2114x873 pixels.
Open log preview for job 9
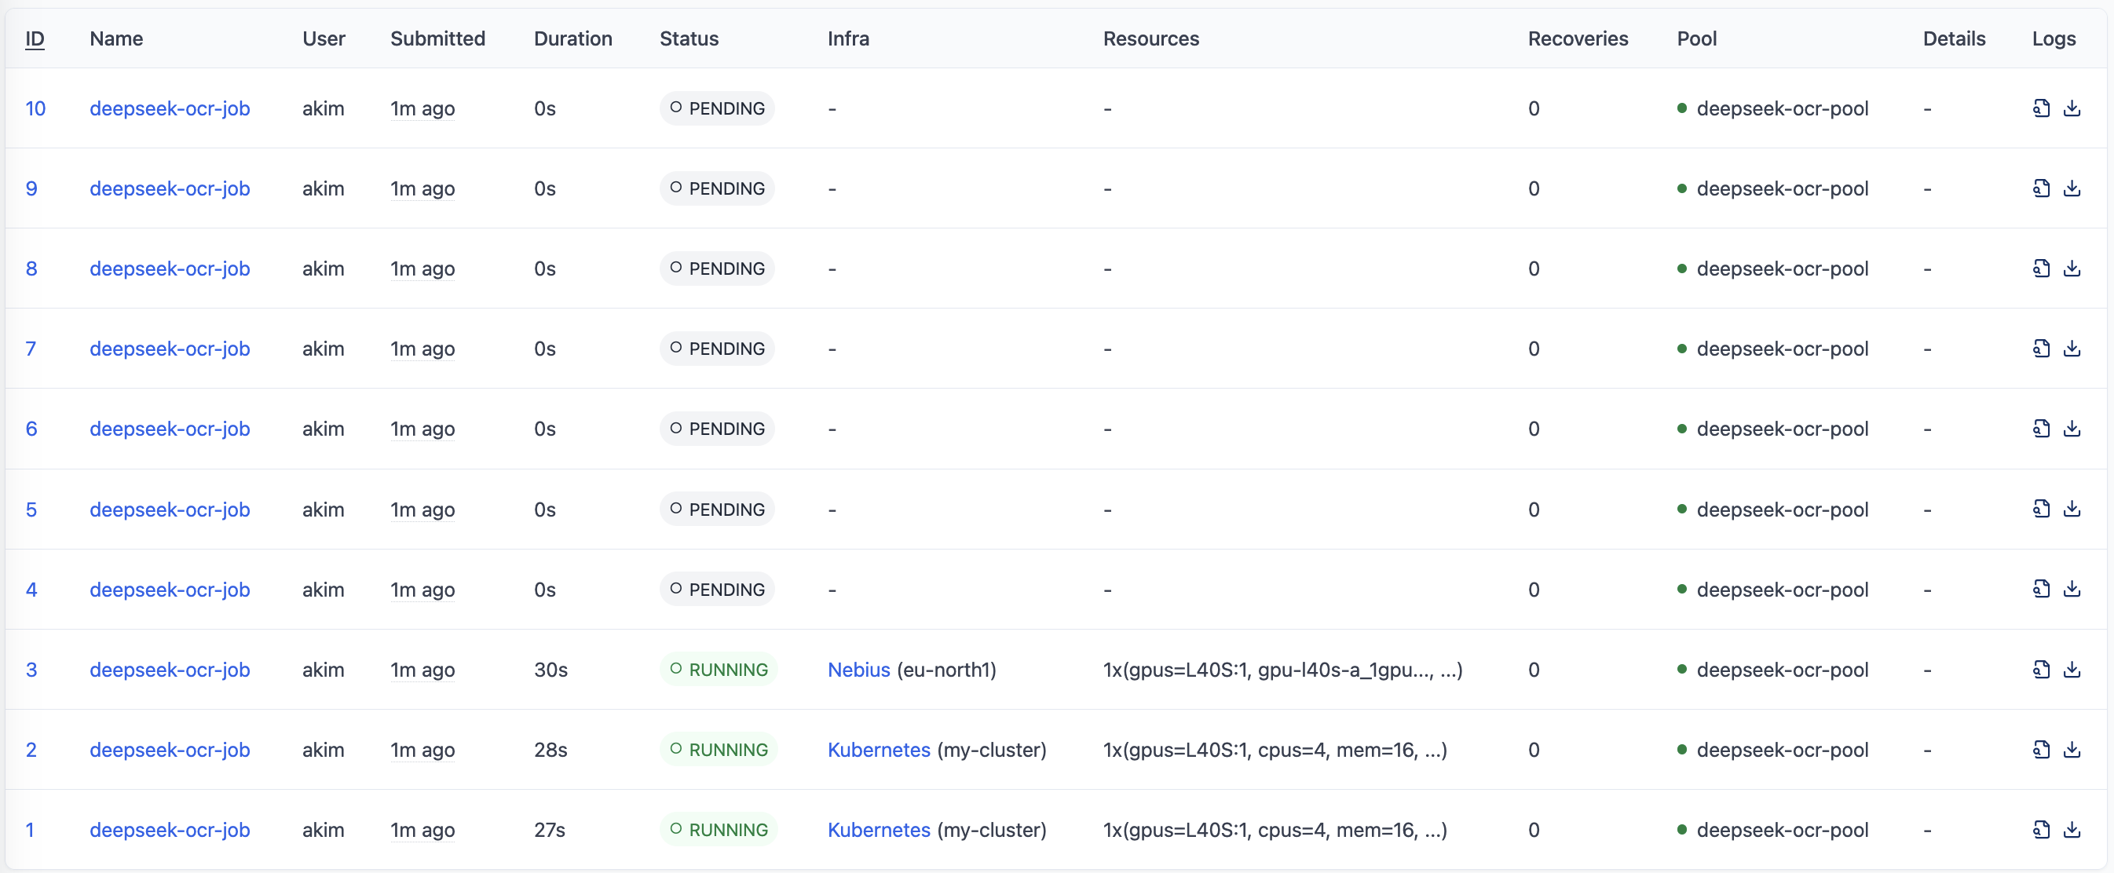pyautogui.click(x=2042, y=188)
